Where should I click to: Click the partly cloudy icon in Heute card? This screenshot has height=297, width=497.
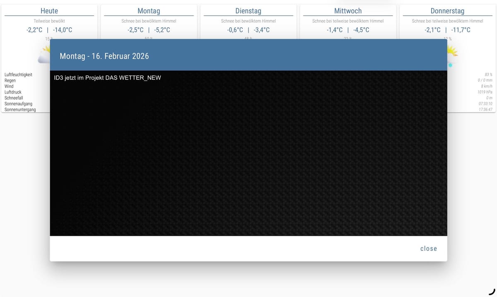coord(44,55)
